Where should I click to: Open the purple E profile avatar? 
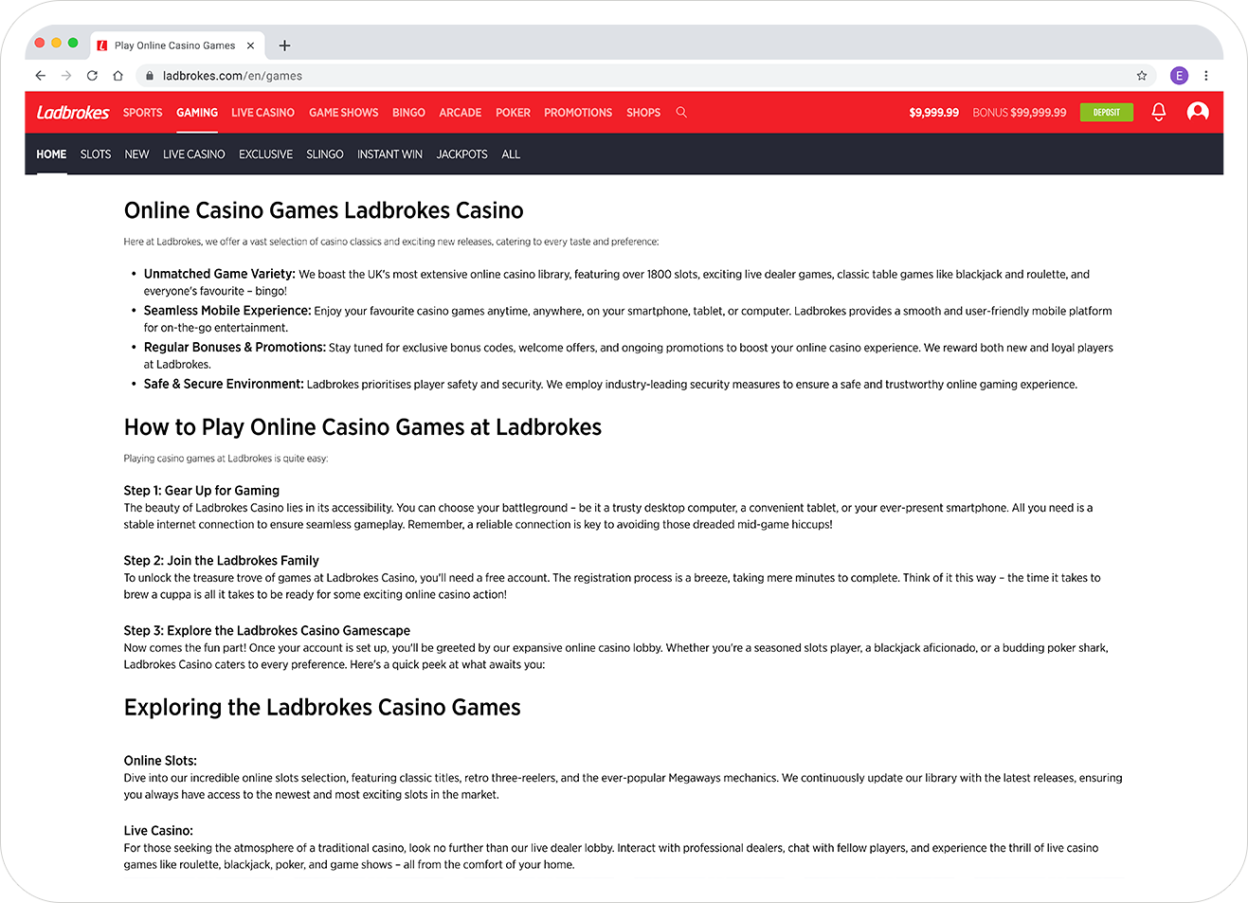click(x=1179, y=76)
